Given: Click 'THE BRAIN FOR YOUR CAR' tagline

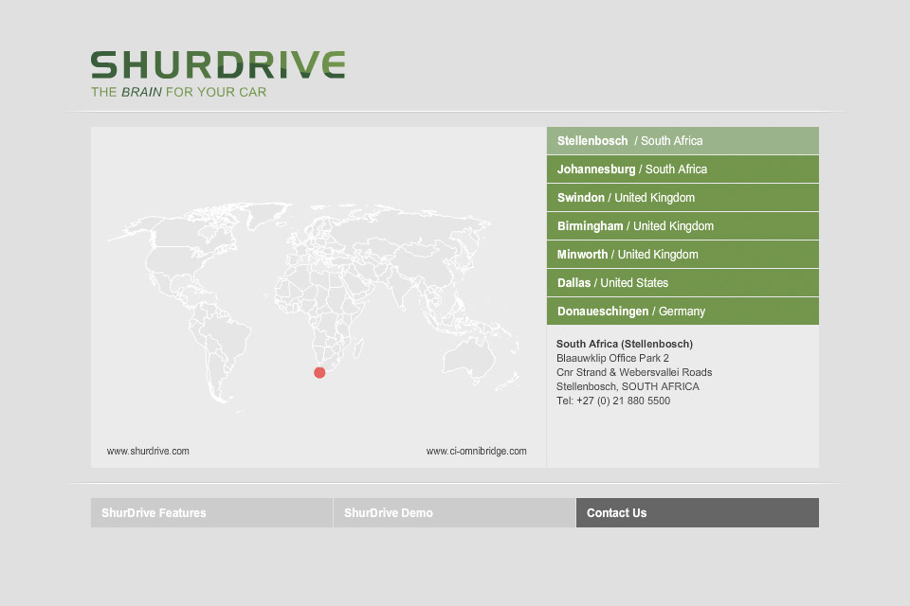Looking at the screenshot, I should [179, 92].
